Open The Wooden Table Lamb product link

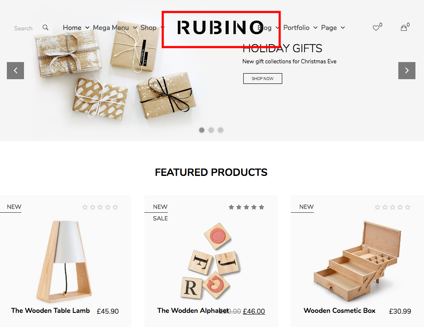click(51, 311)
